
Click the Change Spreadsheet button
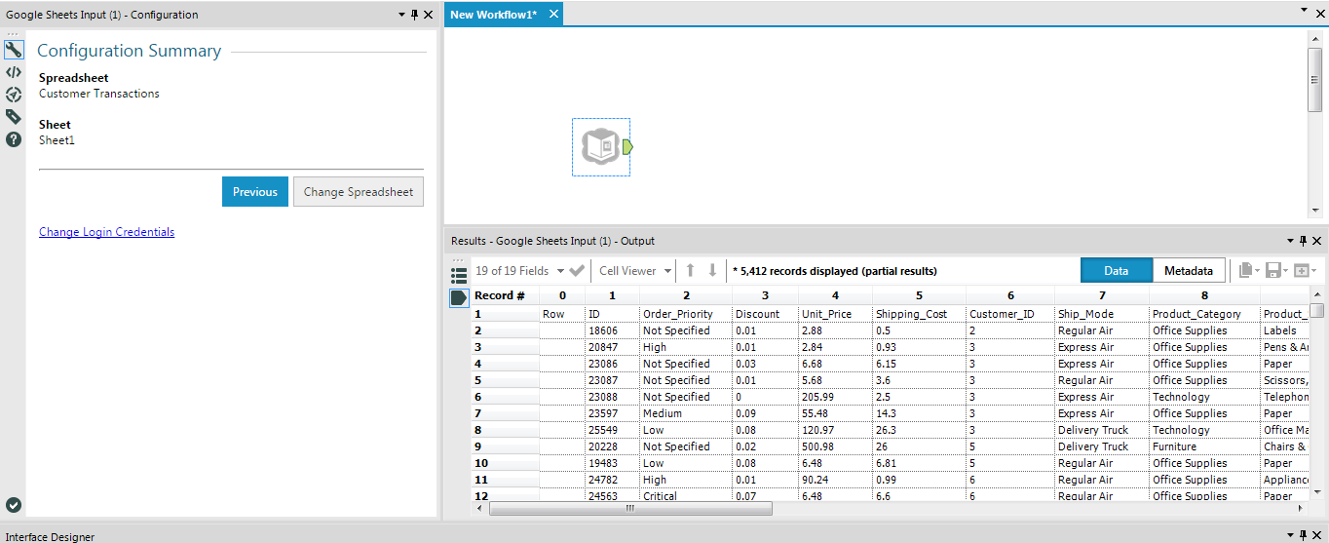[x=359, y=192]
